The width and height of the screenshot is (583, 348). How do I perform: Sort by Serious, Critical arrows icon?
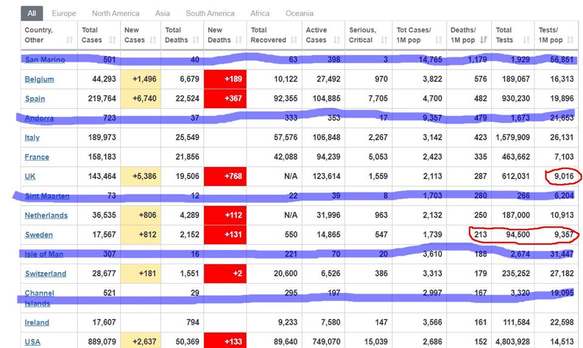(x=384, y=40)
